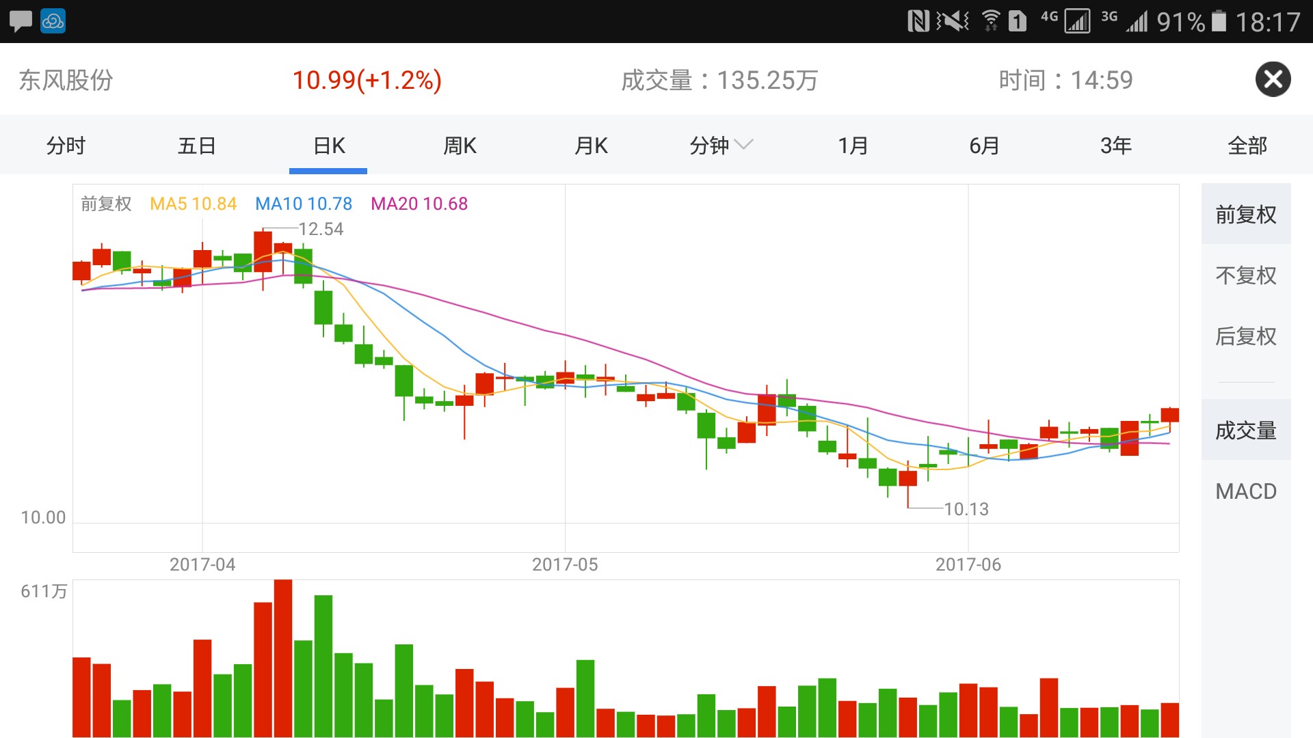Open the message notification icon in status bar
This screenshot has height=738, width=1313.
pos(21,21)
